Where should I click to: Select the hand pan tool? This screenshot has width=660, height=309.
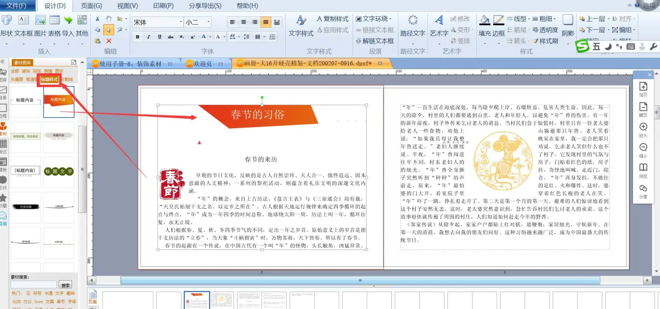(109, 19)
